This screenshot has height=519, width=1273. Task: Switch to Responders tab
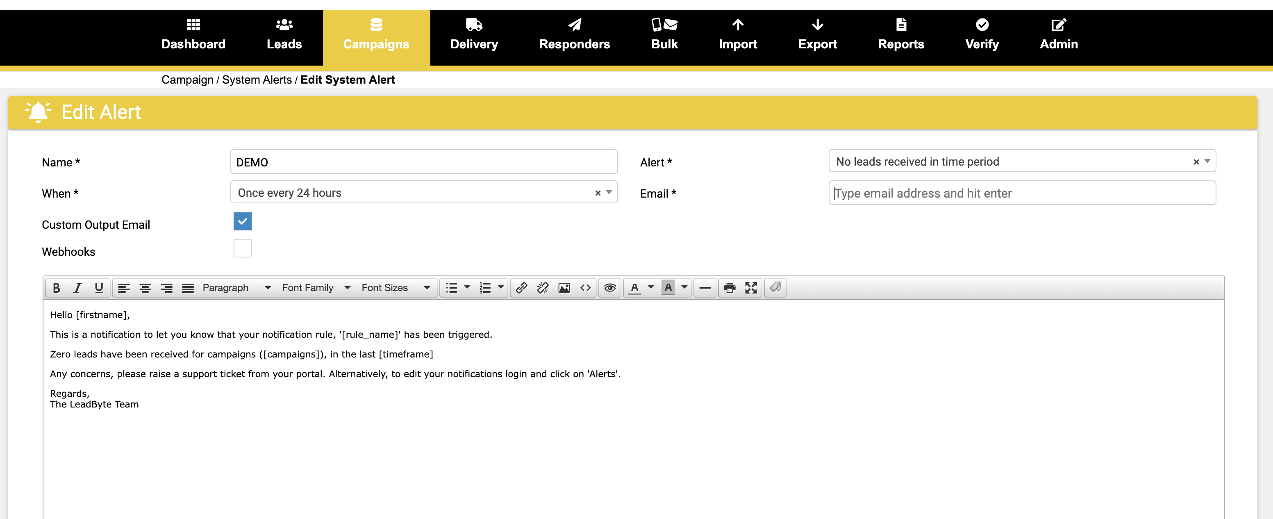574,37
